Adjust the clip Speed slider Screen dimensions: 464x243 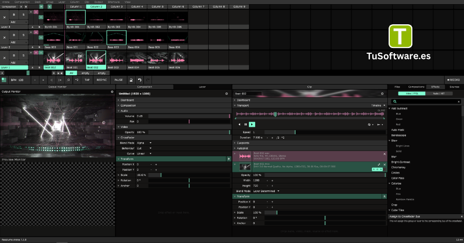(x=325, y=132)
